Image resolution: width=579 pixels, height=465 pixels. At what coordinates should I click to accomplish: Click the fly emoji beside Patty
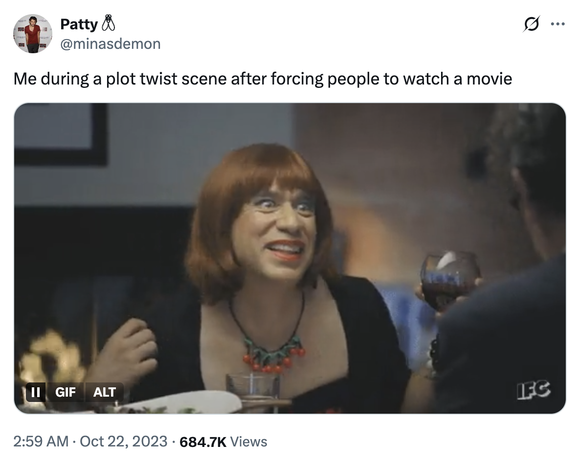108,23
